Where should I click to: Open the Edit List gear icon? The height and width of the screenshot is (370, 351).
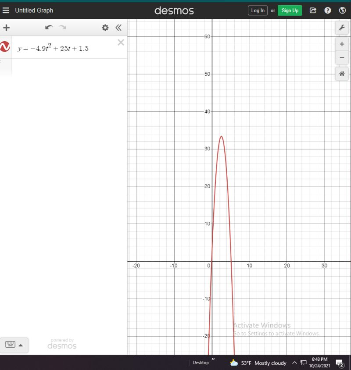(x=105, y=28)
